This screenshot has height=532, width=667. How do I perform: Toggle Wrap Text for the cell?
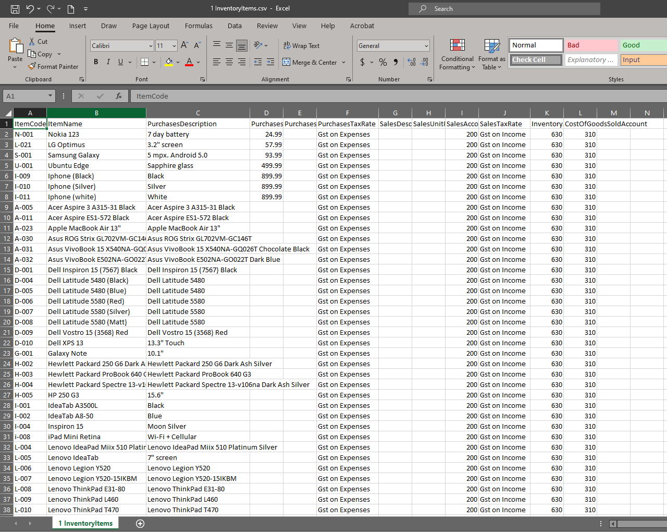point(301,45)
